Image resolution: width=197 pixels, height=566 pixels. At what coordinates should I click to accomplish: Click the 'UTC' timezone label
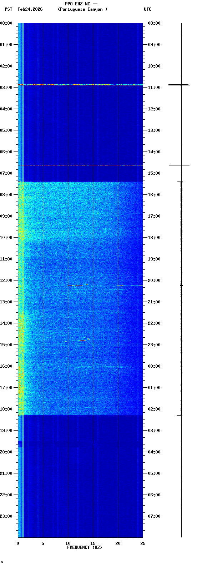coord(148,9)
